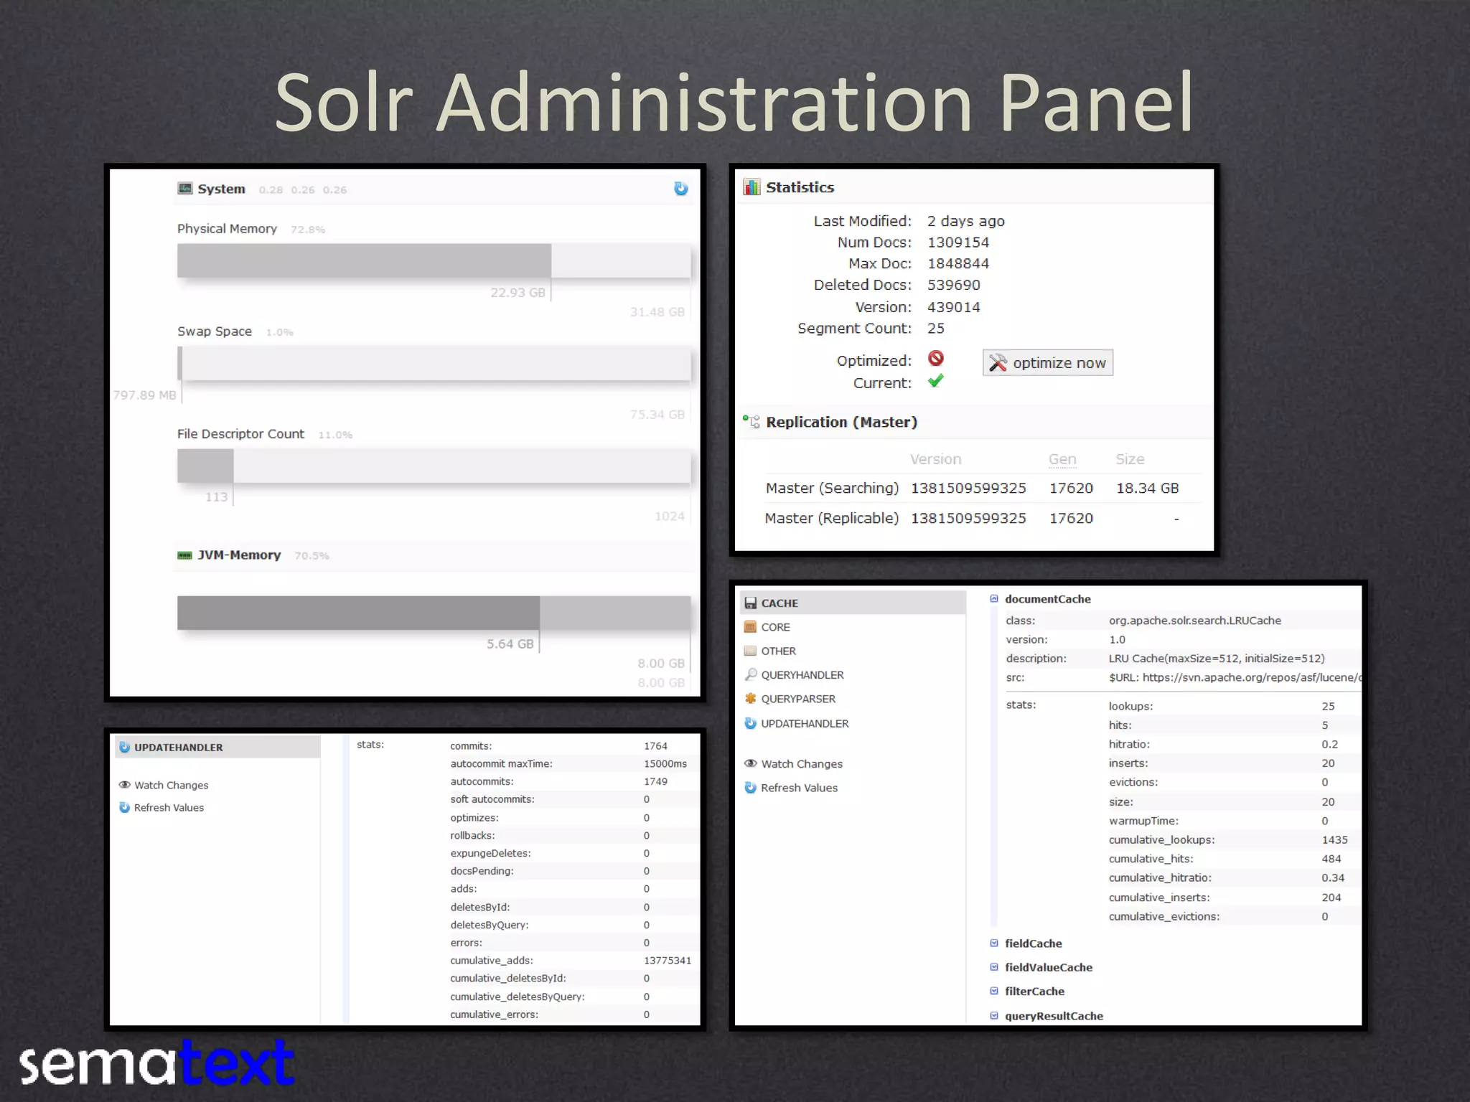Click the Master (Searching) version 1381509599325
The width and height of the screenshot is (1470, 1102).
pos(968,488)
